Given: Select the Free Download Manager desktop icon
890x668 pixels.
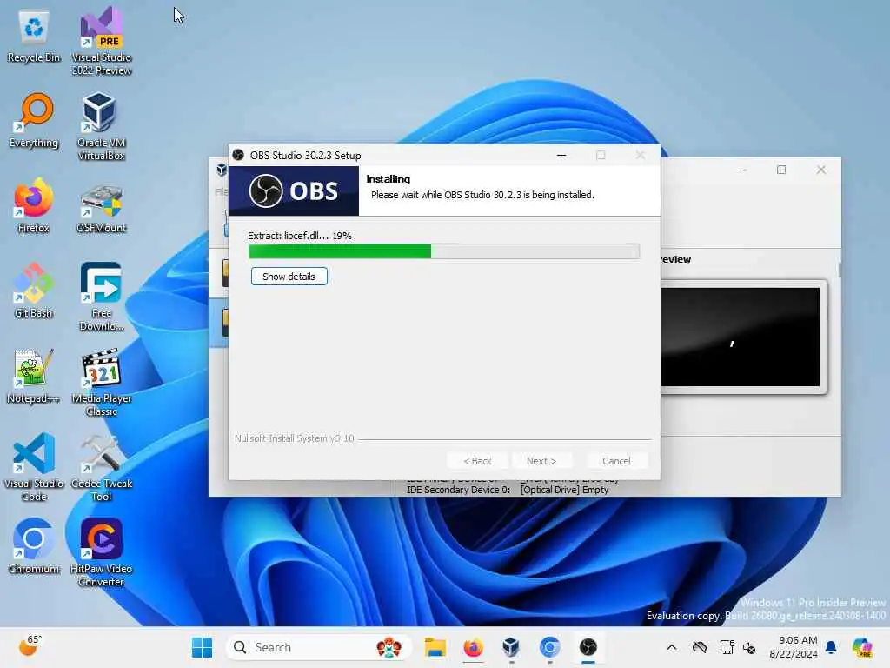Looking at the screenshot, I should tap(101, 297).
